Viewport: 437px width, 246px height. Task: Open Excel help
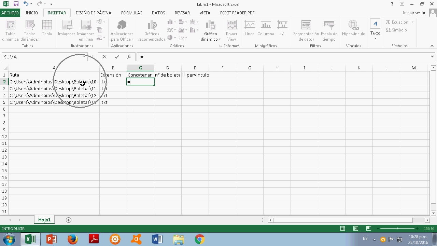tap(392, 4)
